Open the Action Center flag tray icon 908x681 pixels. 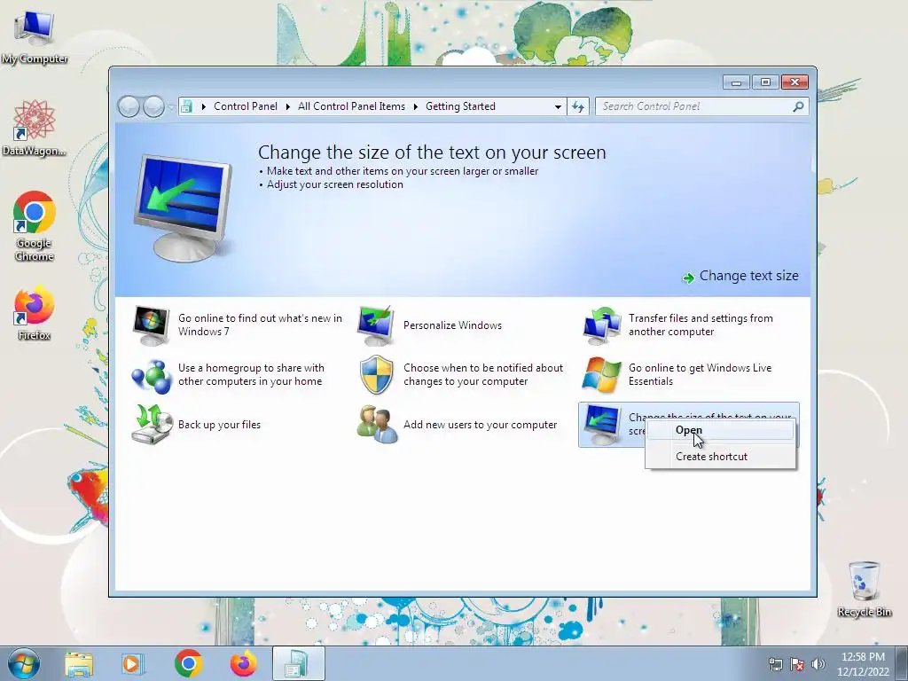[797, 664]
